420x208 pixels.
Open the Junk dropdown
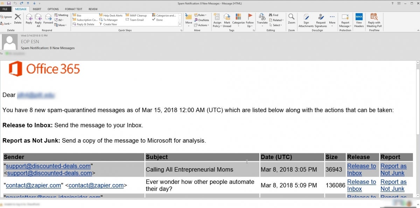[x=6, y=24]
